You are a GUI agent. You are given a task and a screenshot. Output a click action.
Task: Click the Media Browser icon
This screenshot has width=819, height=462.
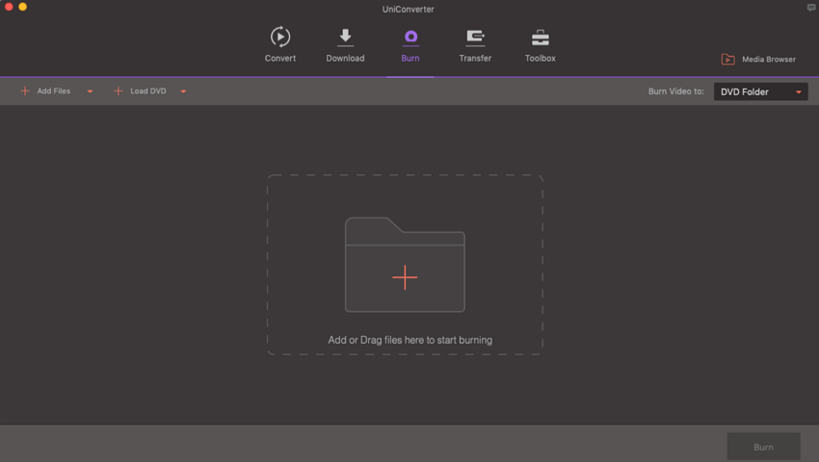(728, 59)
